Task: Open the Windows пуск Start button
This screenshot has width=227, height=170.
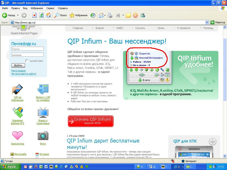Action: tap(10, 167)
